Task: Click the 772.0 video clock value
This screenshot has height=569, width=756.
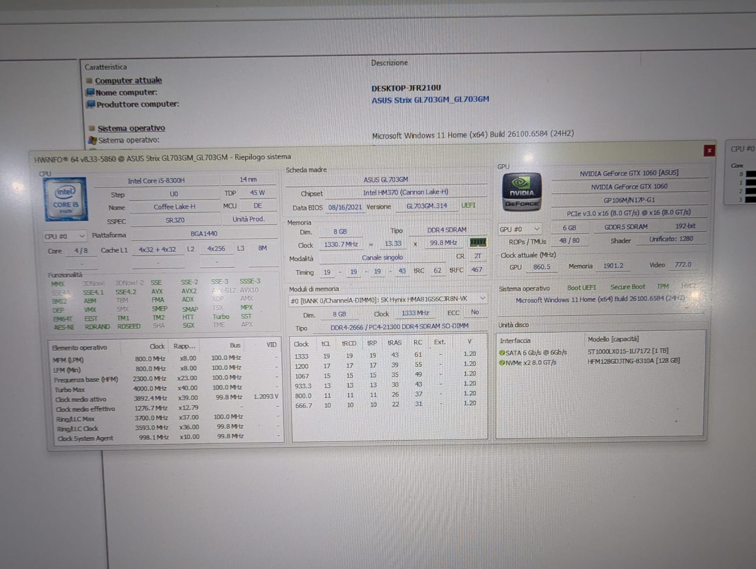Action: (x=683, y=265)
